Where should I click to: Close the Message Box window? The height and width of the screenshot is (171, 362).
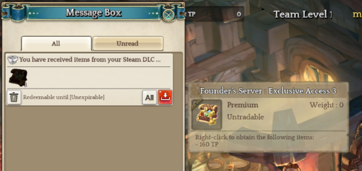pos(169,15)
